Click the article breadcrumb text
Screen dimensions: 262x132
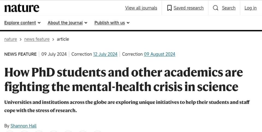click(63, 39)
